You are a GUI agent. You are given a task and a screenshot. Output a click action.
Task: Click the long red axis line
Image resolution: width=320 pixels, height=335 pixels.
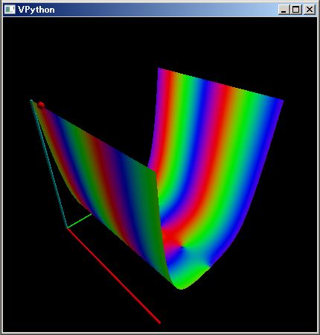tap(114, 276)
